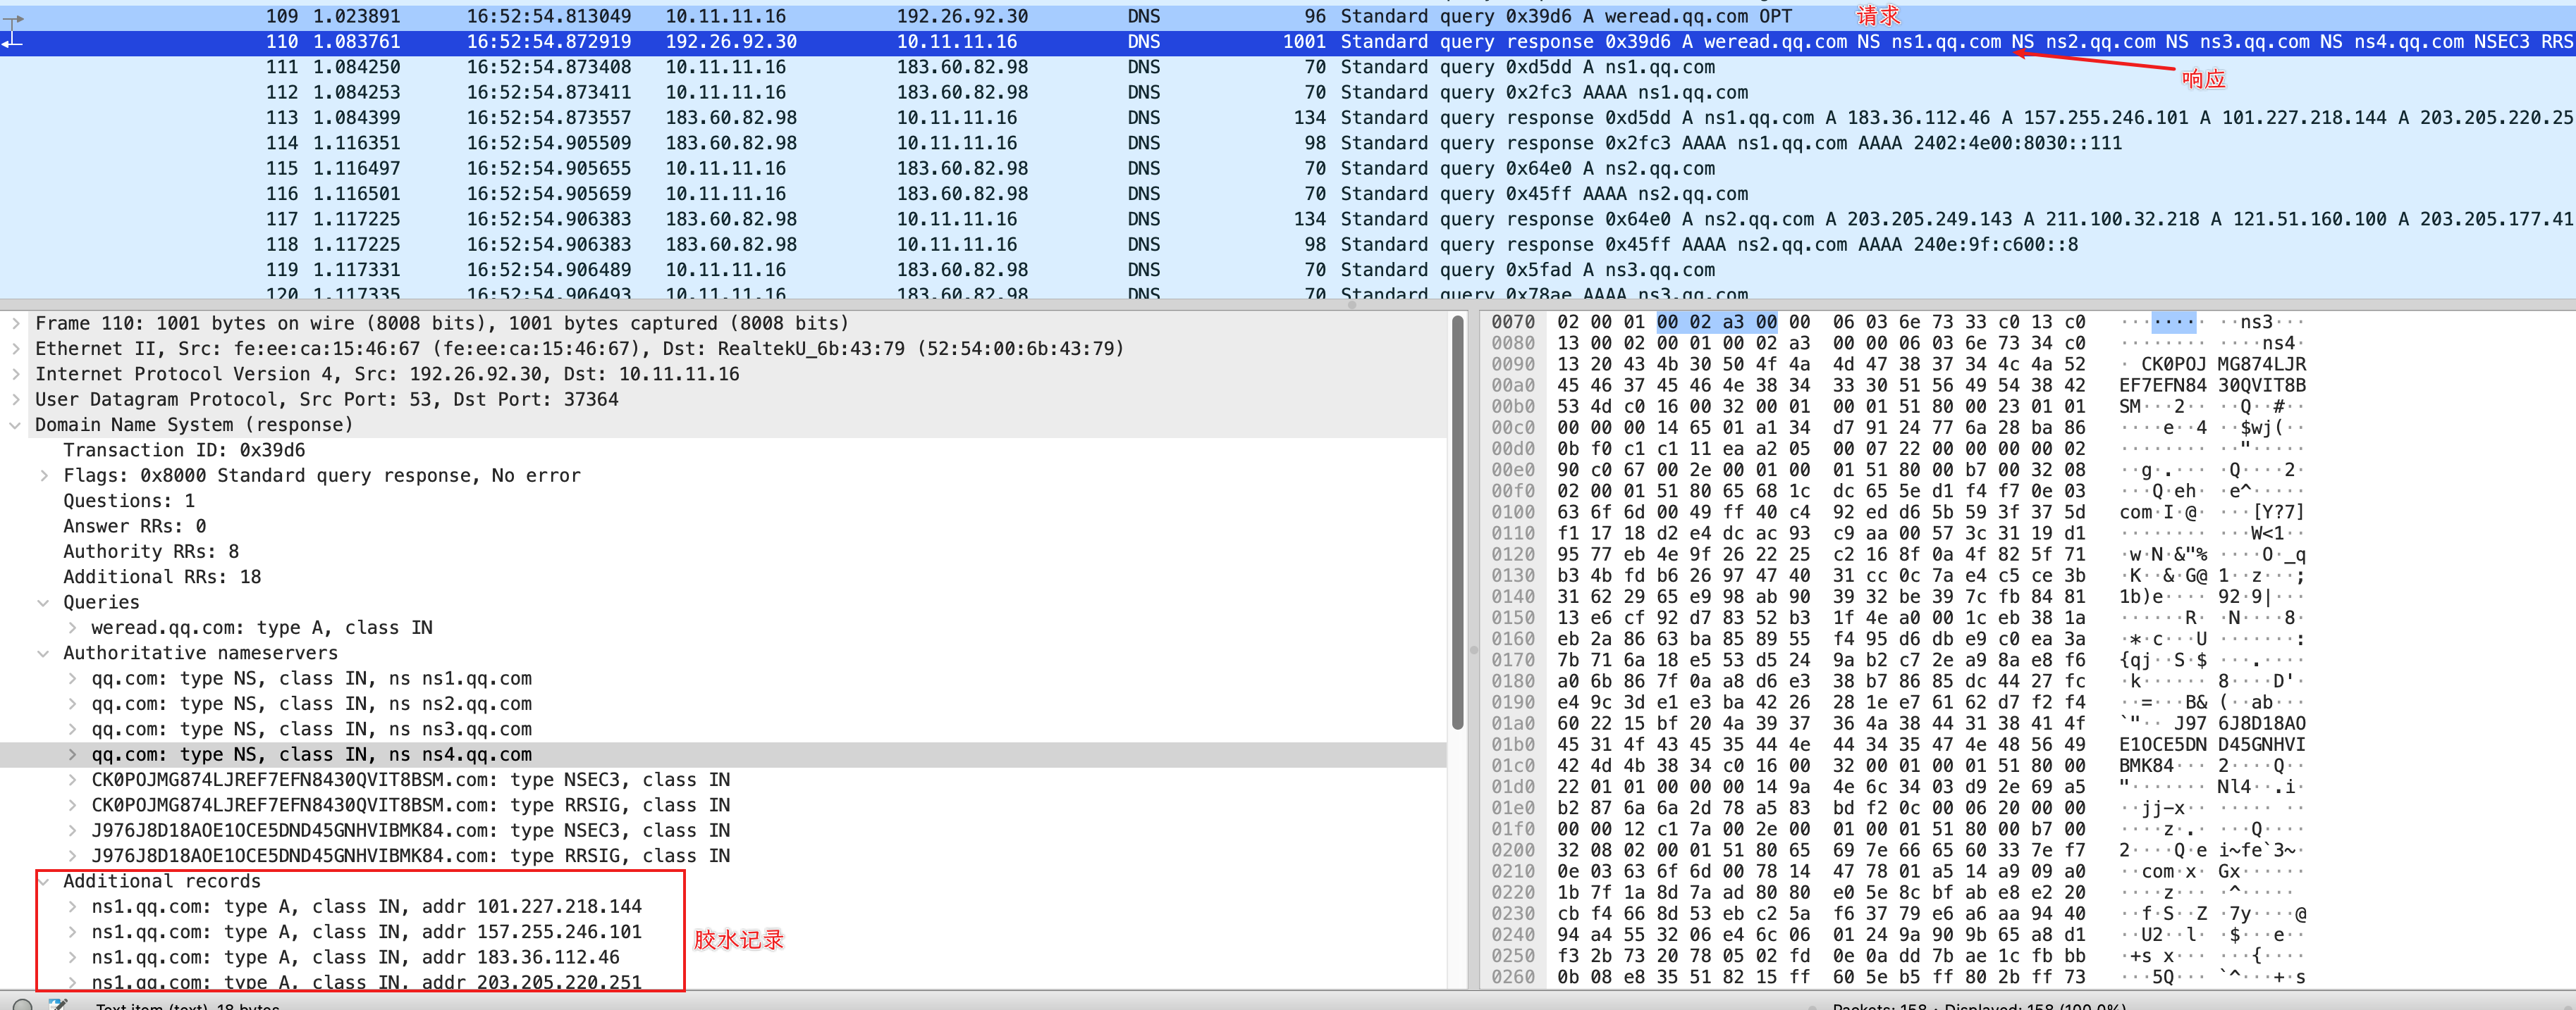Expand the J976J8D18AOE1OCE5DND45GNHVIBMK84 RRSIG record
The height and width of the screenshot is (1010, 2576).
72,856
